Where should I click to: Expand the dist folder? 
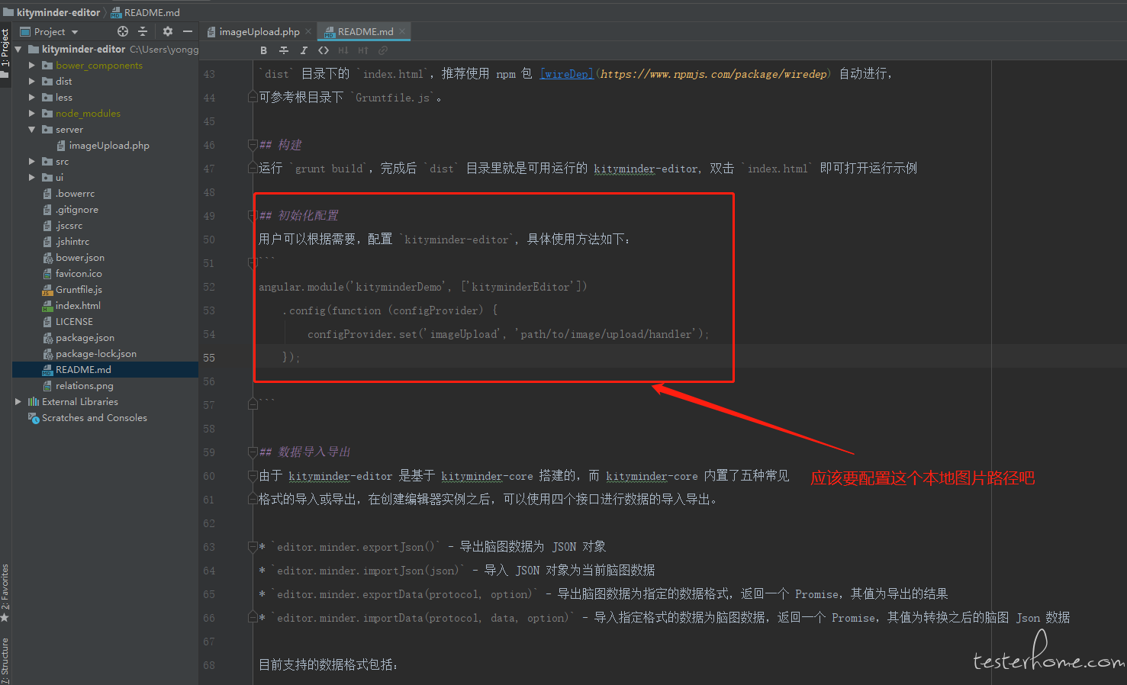(x=32, y=82)
